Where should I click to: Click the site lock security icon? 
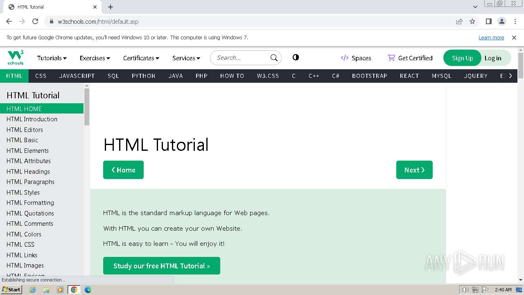[x=51, y=21]
